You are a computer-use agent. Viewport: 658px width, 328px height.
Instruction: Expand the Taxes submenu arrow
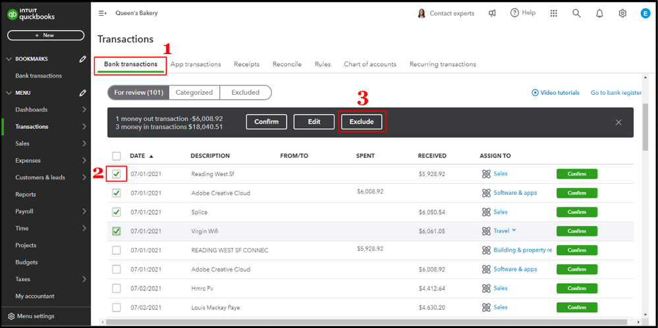[x=84, y=279]
